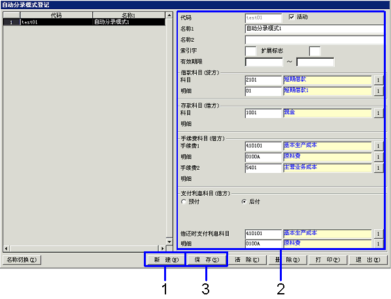This screenshot has height=299, width=391.
Task: Open lookup button for 偿还时支付利息科目
Action: 379,234
